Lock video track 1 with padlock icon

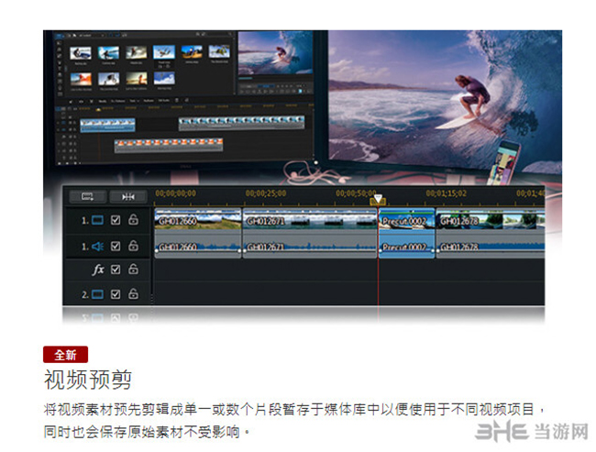(x=133, y=219)
